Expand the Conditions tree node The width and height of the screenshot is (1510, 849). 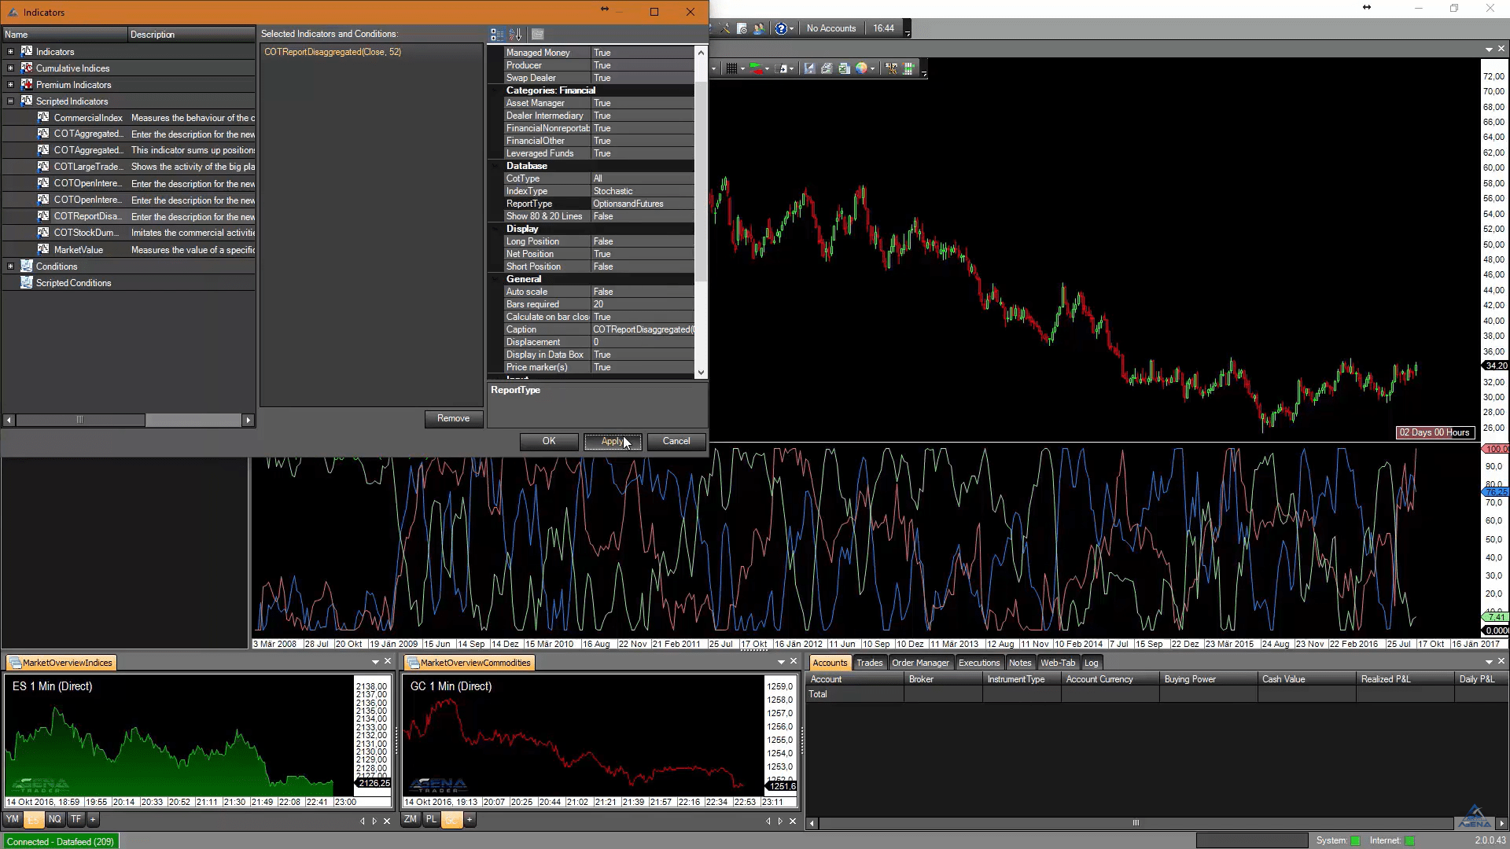pyautogui.click(x=10, y=266)
